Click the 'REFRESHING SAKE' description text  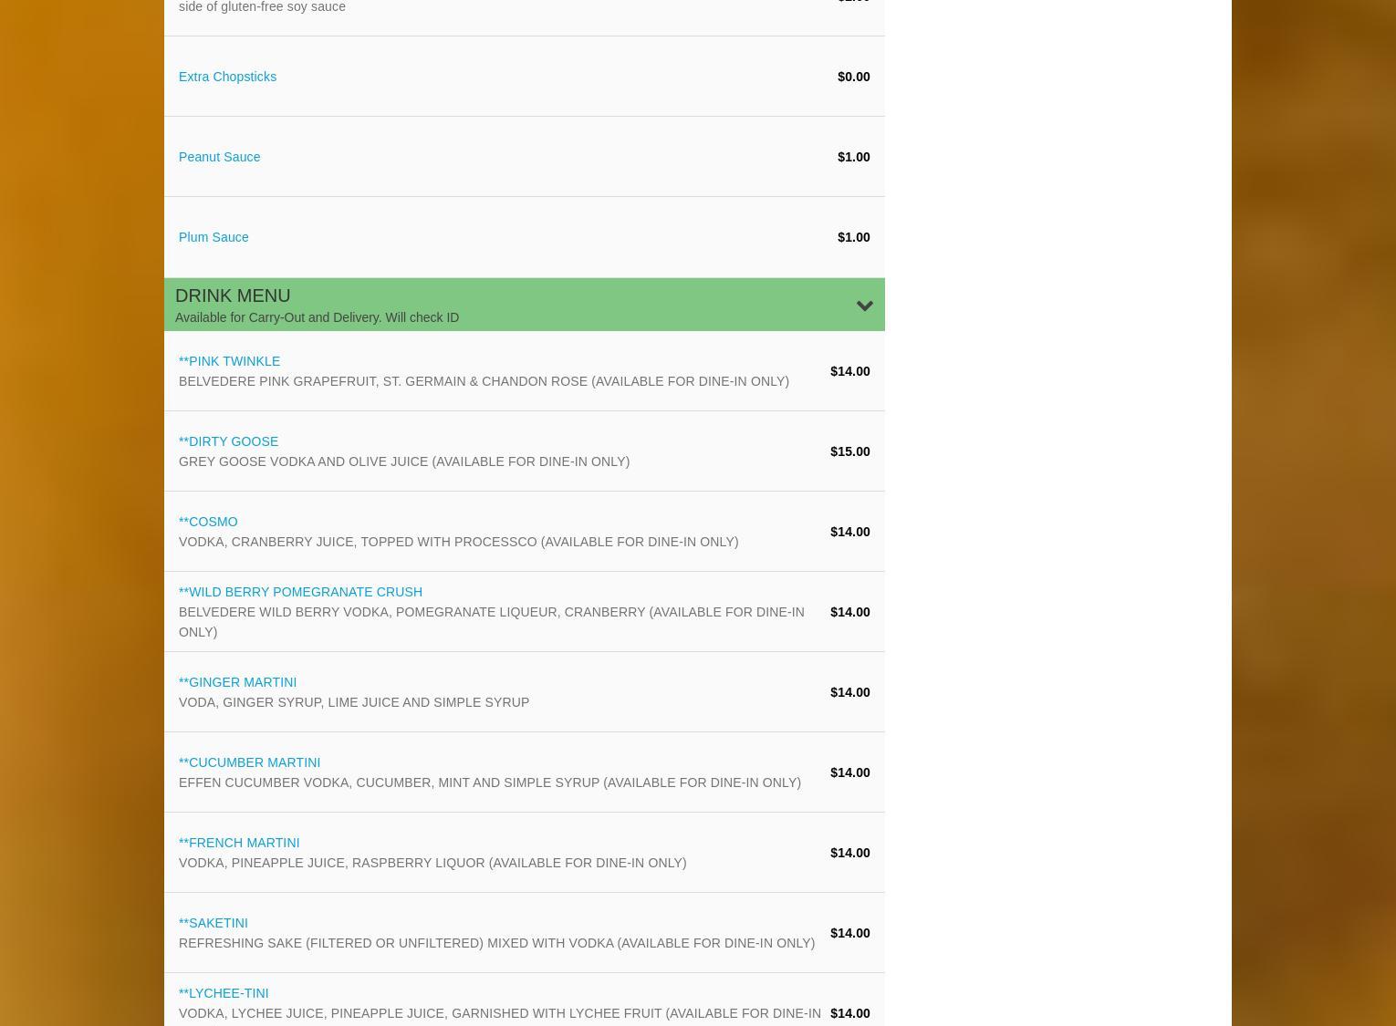(x=496, y=943)
